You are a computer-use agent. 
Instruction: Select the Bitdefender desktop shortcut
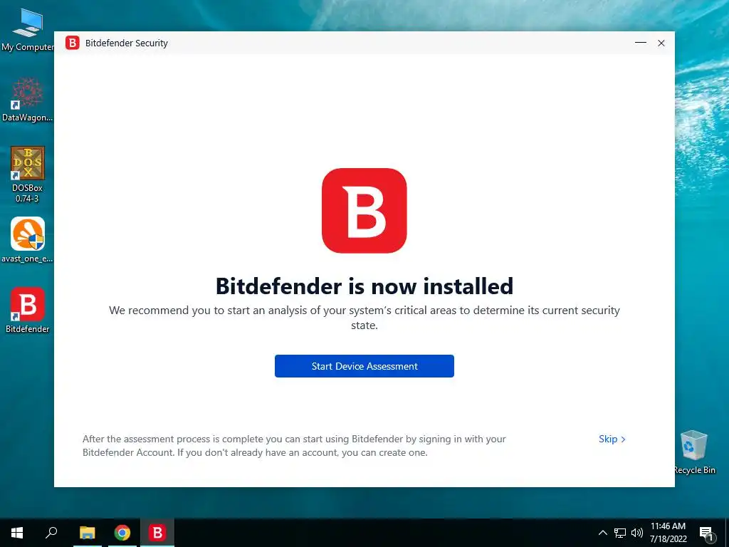(x=27, y=311)
